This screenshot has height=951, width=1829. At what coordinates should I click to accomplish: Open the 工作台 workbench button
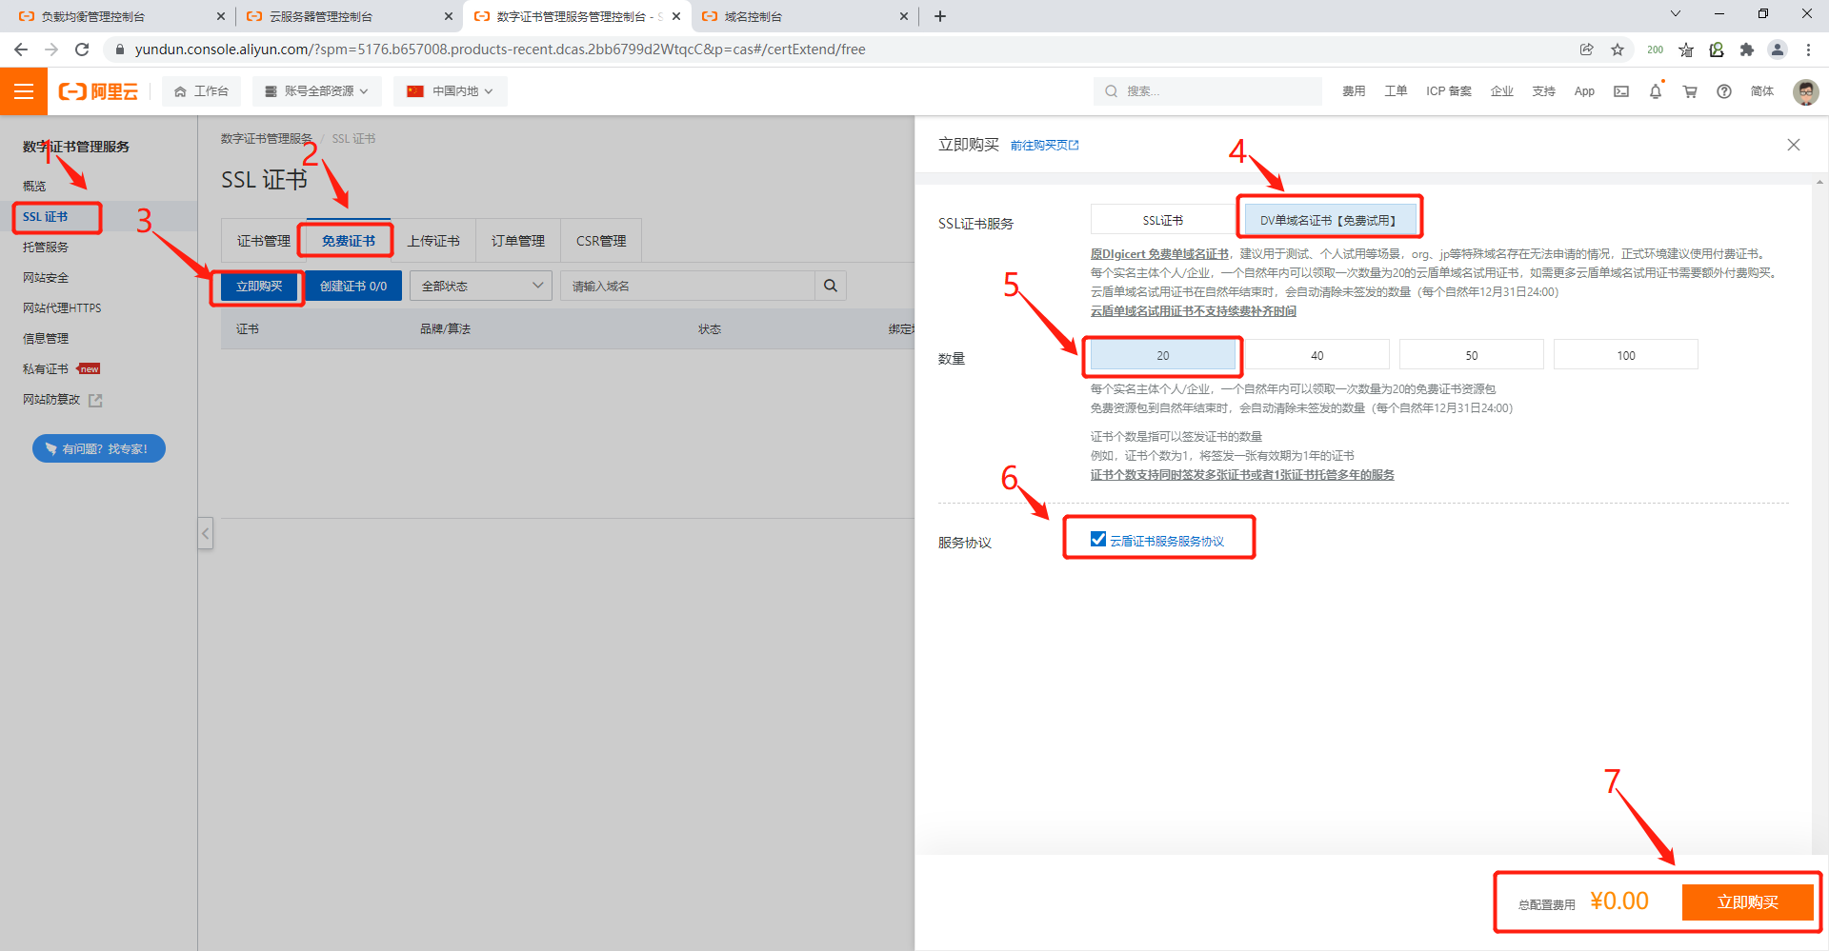coord(201,91)
